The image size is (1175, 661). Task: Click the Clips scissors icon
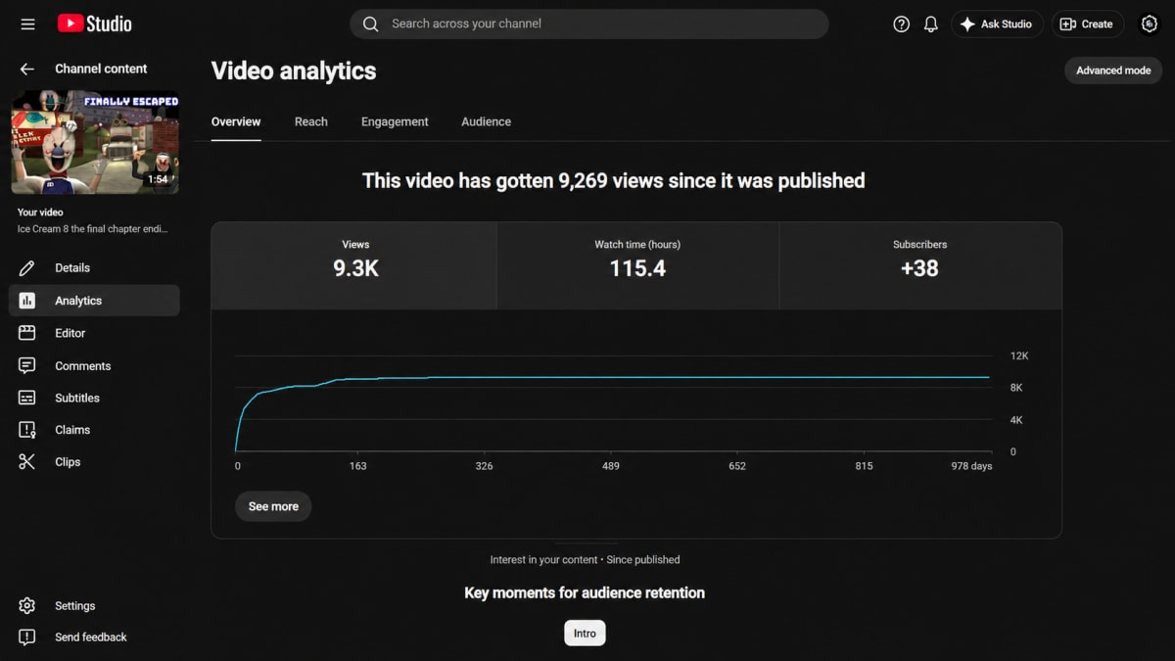point(27,461)
